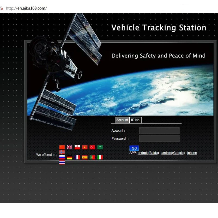This screenshot has height=218, width=218.
Task: Click the 'Vehicle Tracking Station' heading
Action: [159, 28]
